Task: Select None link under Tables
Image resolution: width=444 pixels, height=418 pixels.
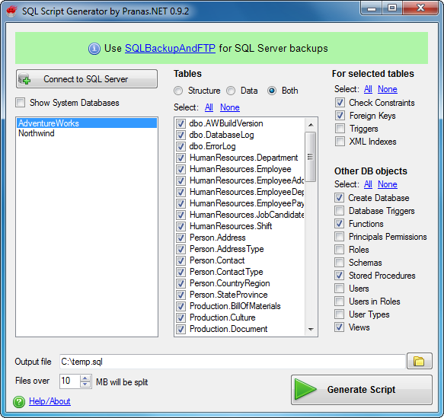Action: pyautogui.click(x=230, y=107)
